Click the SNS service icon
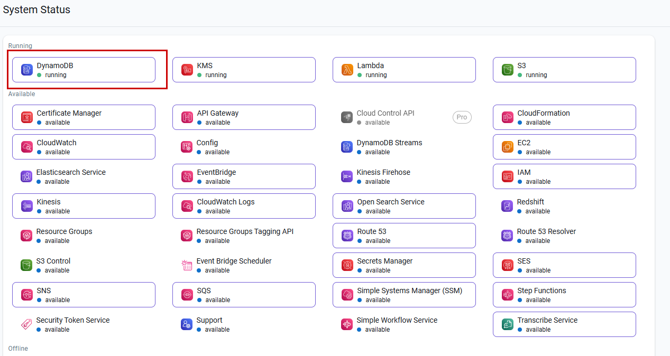This screenshot has width=670, height=356. [27, 295]
